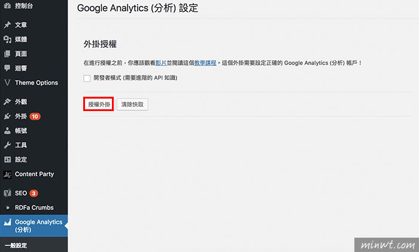Click the SEO notification badge 3
Image resolution: width=419 pixels, height=252 pixels.
(x=34, y=193)
